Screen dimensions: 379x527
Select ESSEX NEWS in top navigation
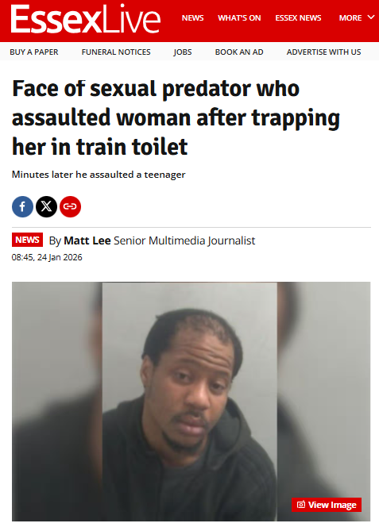tap(298, 17)
